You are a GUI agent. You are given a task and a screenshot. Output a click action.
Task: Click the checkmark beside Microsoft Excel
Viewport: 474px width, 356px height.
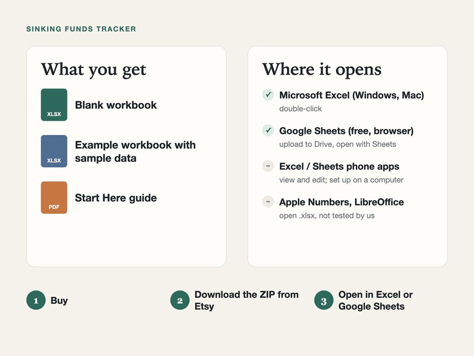268,94
